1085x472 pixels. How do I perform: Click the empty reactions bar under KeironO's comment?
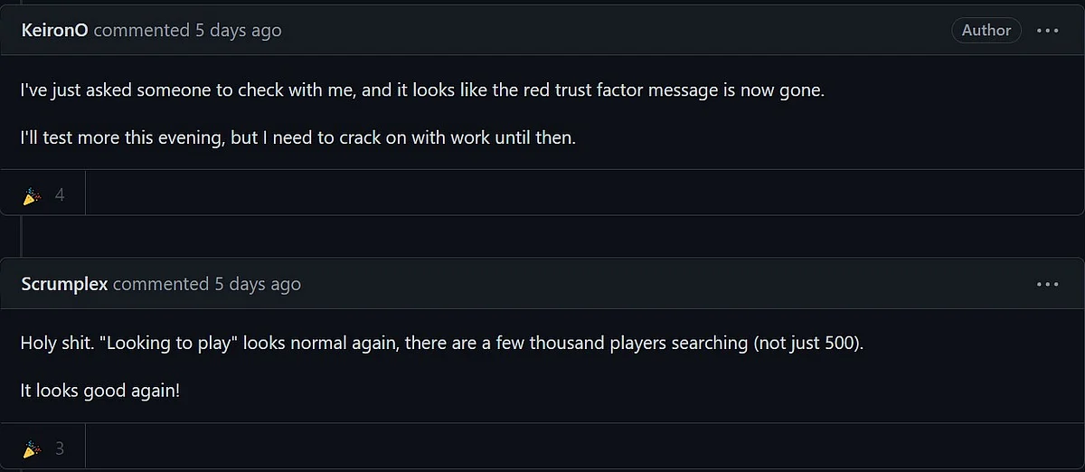584,193
